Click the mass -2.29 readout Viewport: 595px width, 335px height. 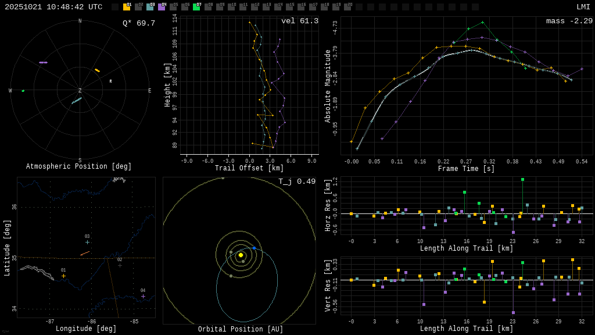(x=569, y=22)
